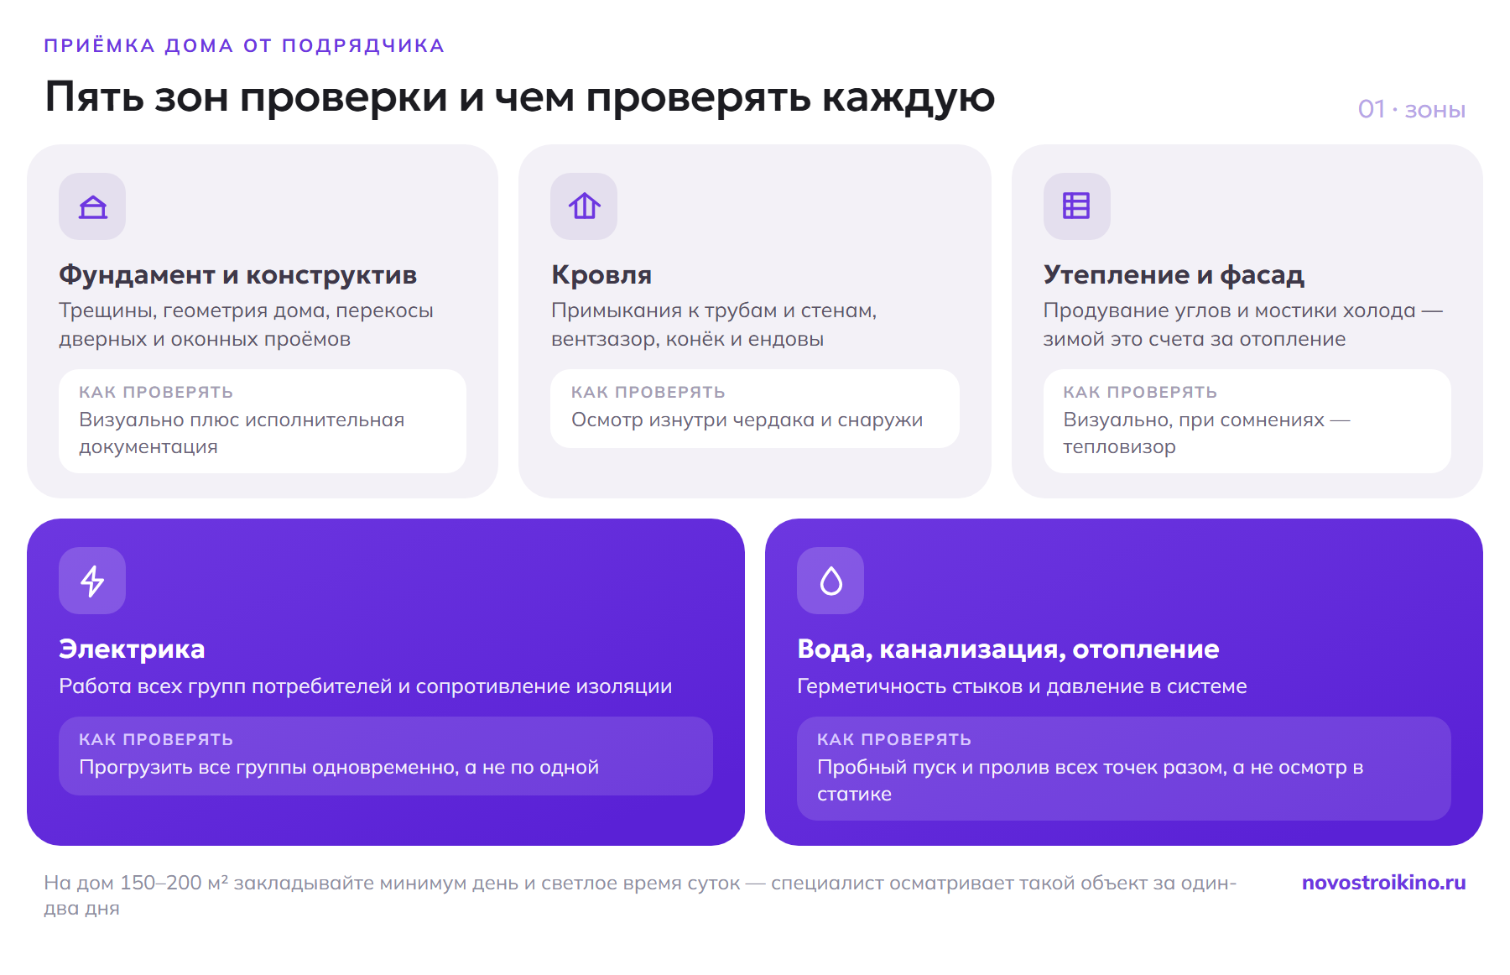Click the lightning bolt icon
This screenshot has height=975, width=1510.
[92, 581]
